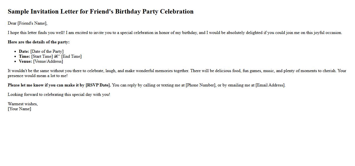This screenshot has width=355, height=166.
Task: Click the '[Start Time]' placeholder
Action: click(42, 56)
